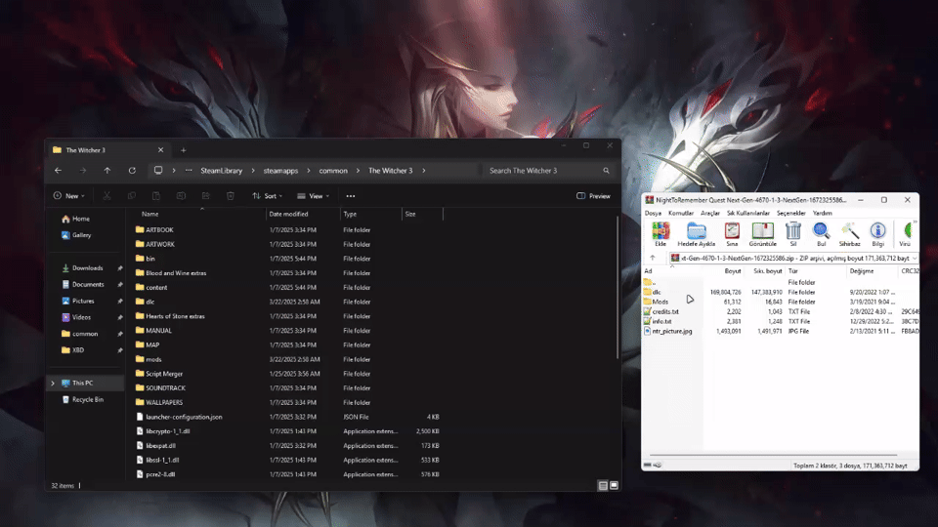
Task: Click the SteamLibrary breadcrumb link
Action: (222, 170)
